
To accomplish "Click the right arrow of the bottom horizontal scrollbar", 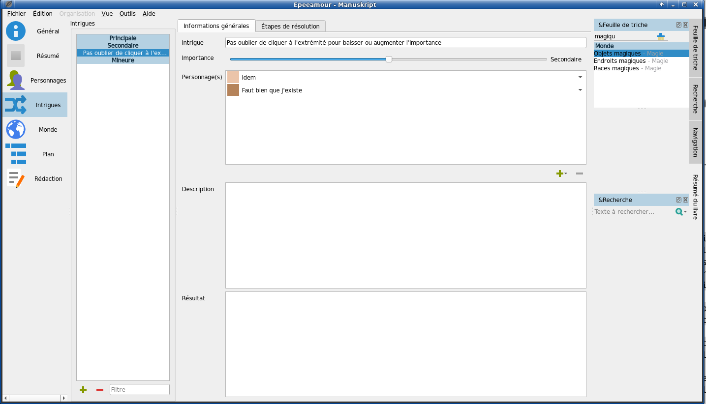I will pos(63,398).
